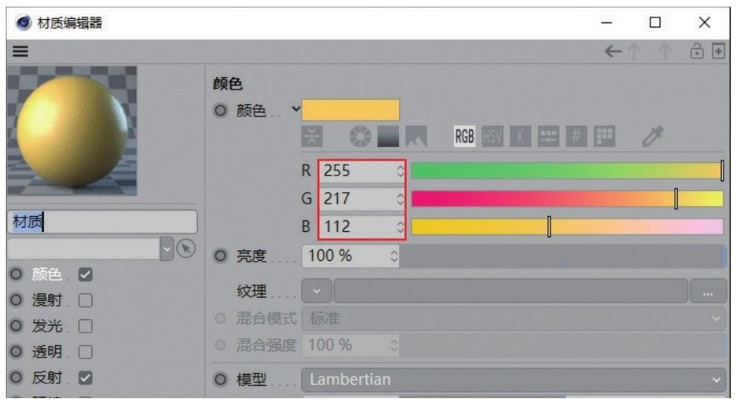Open the hamburger menu icon
The image size is (736, 404).
tap(20, 52)
